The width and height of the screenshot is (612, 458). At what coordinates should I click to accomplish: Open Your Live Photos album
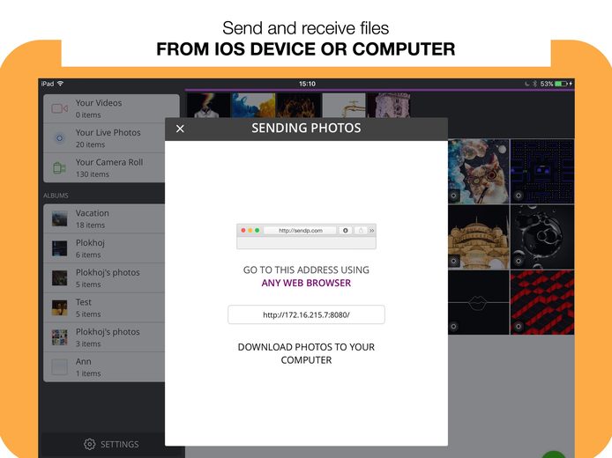click(x=104, y=138)
